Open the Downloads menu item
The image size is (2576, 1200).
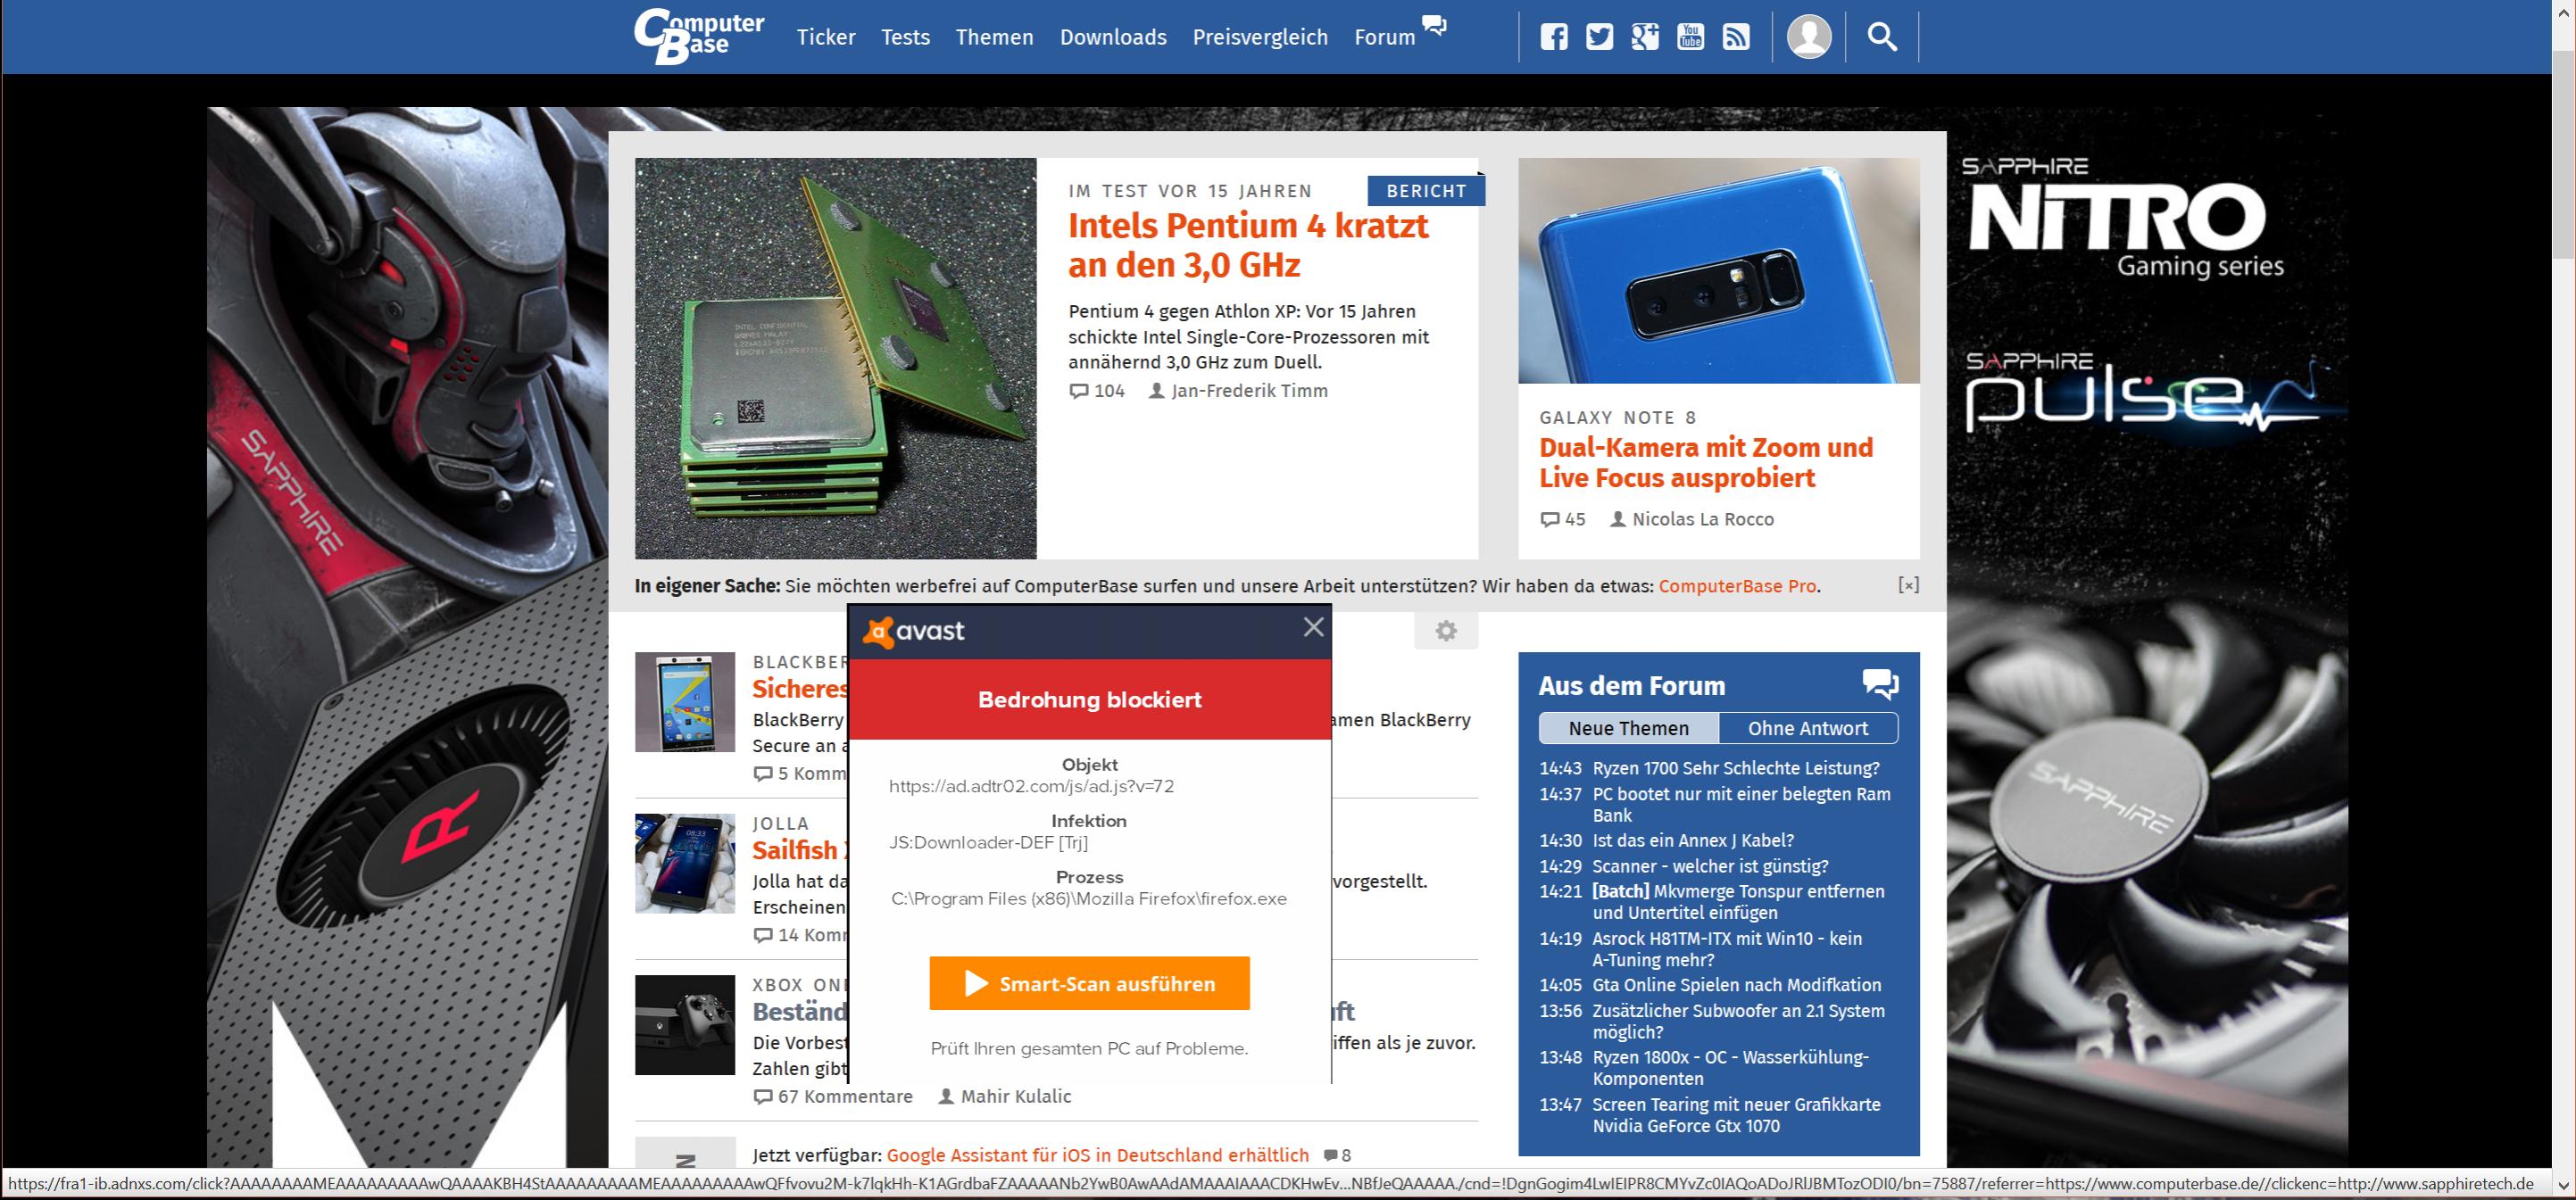coord(1113,37)
